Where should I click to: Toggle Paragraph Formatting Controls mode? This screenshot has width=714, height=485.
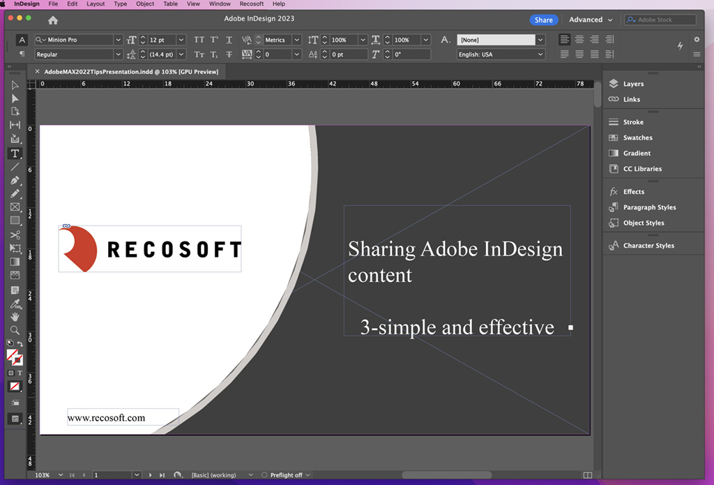(22, 54)
